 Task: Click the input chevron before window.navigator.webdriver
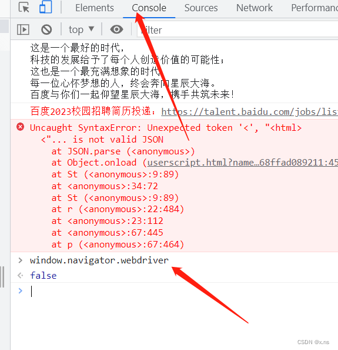pos(20,260)
